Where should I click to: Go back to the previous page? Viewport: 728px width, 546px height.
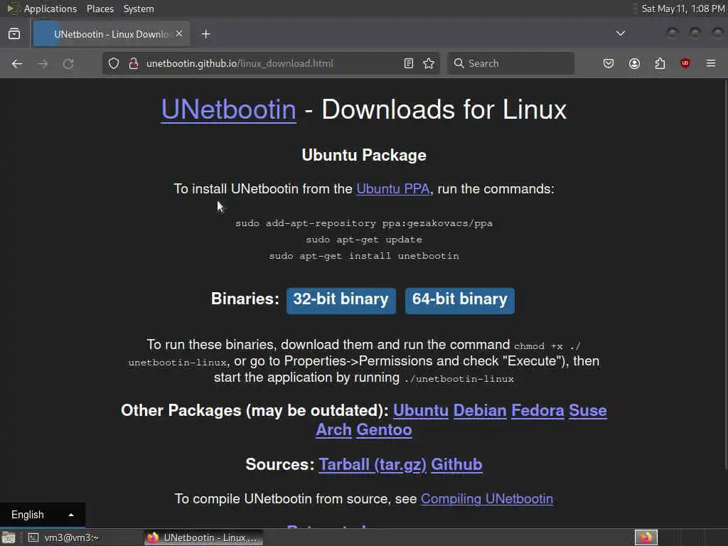coord(17,63)
